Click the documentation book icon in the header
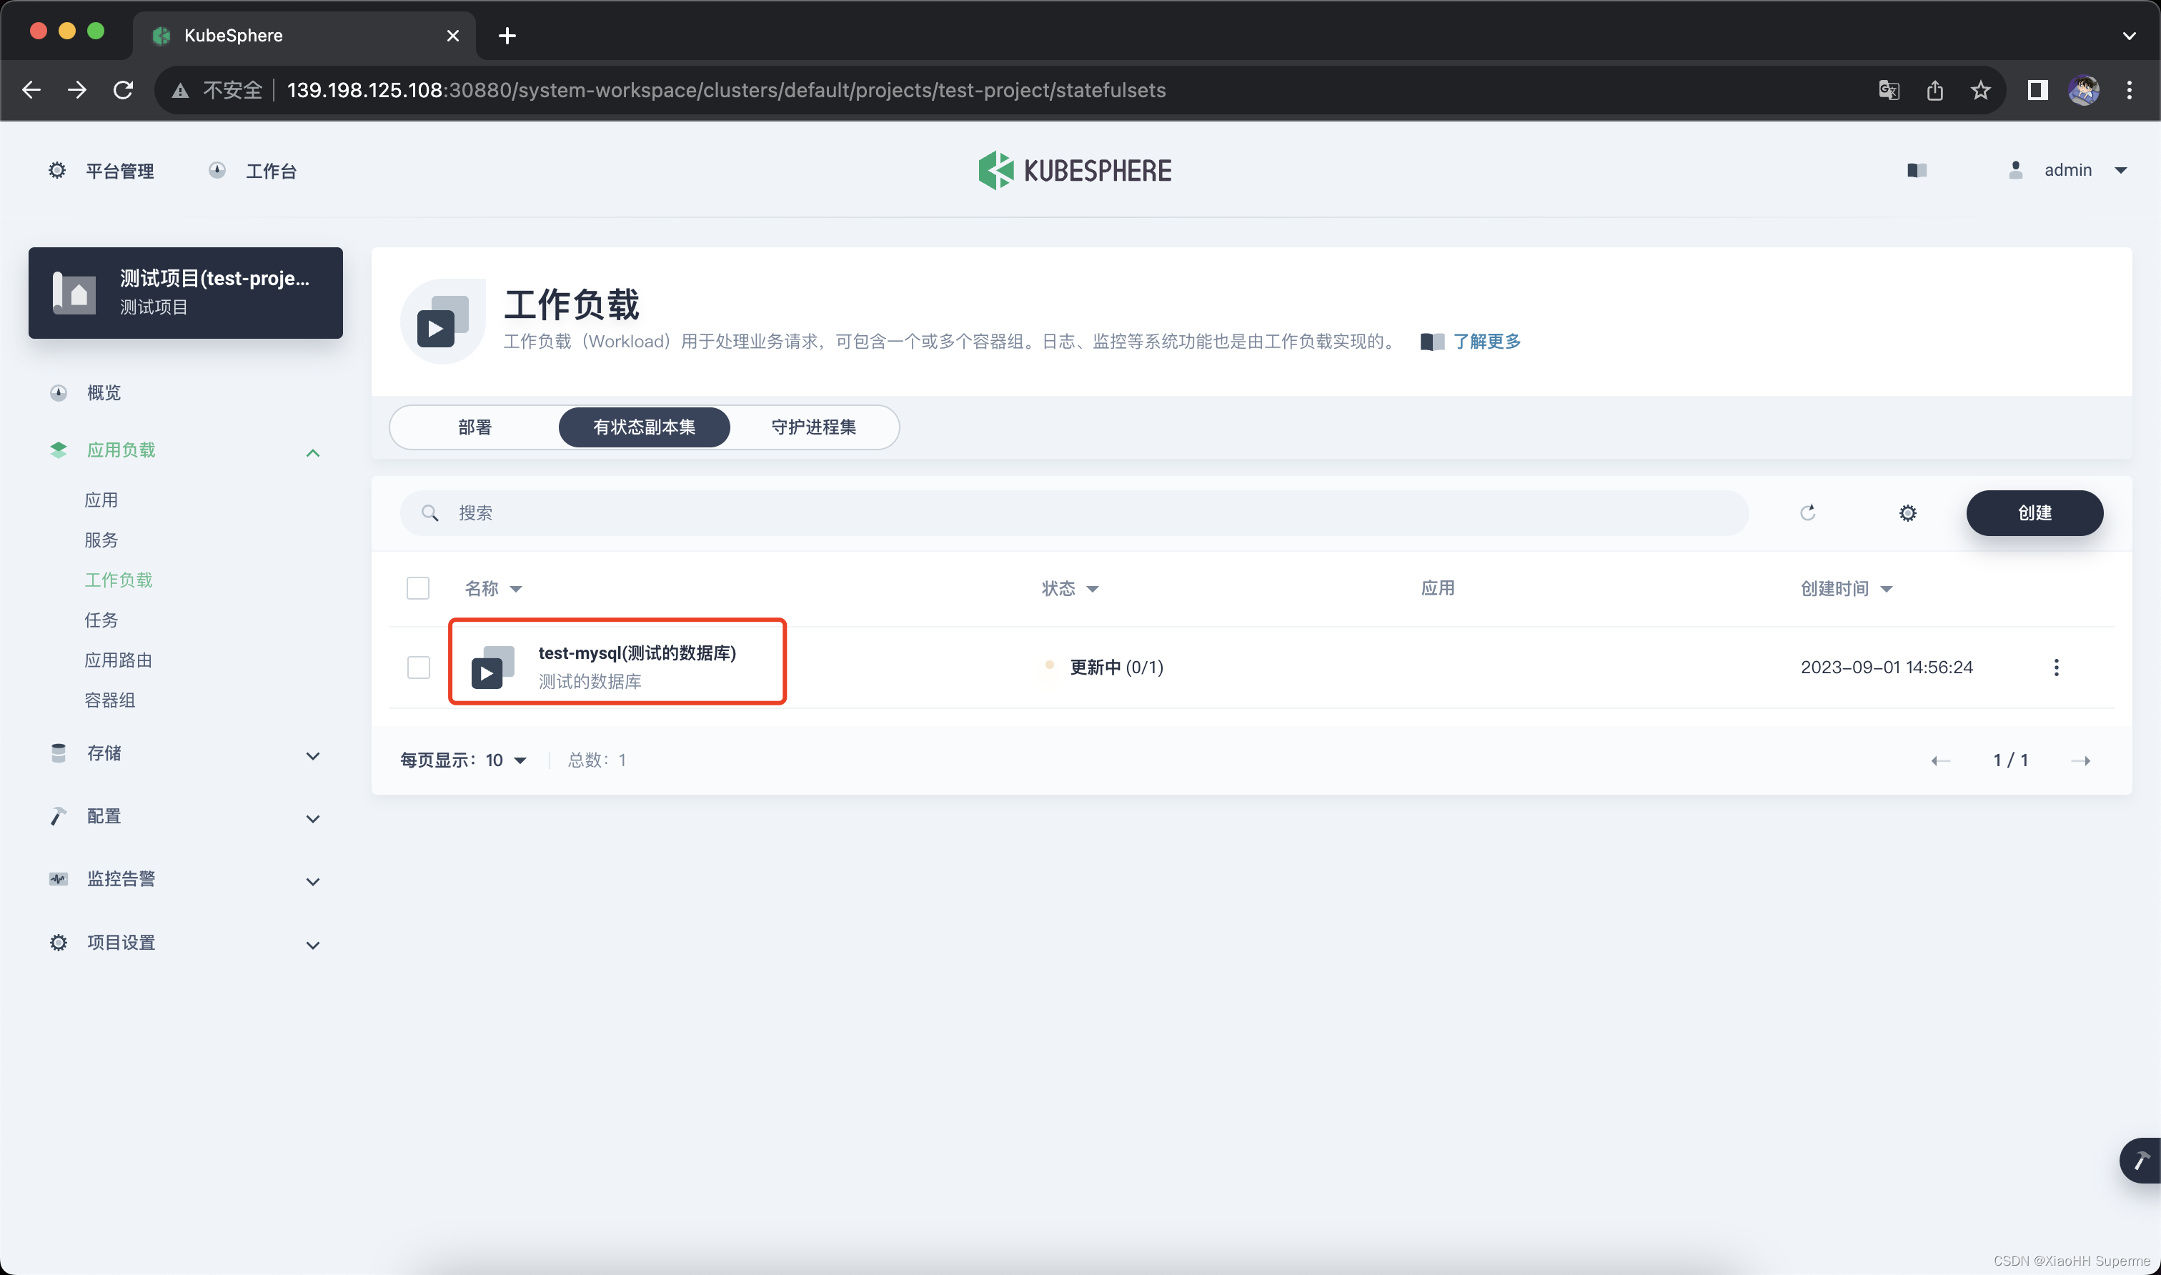 tap(1916, 170)
